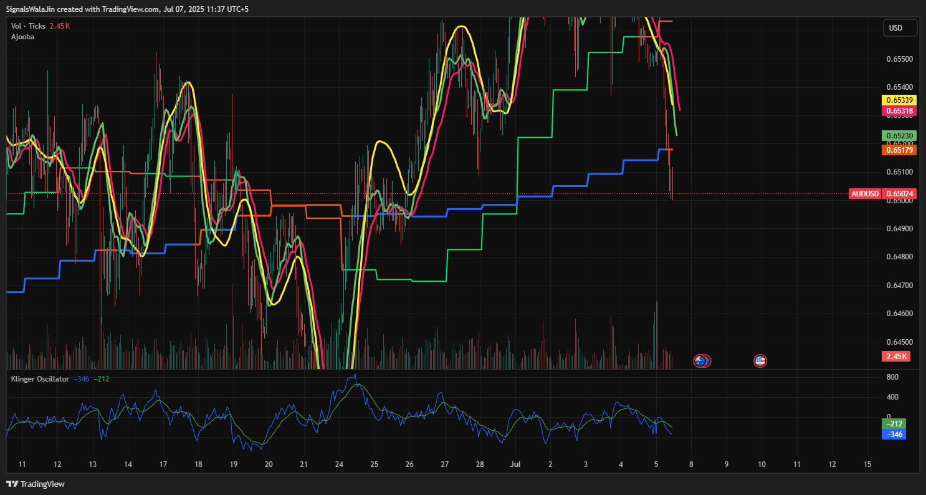This screenshot has width=926, height=495.
Task: Click the green 0.65230 price label
Action: [x=899, y=136]
